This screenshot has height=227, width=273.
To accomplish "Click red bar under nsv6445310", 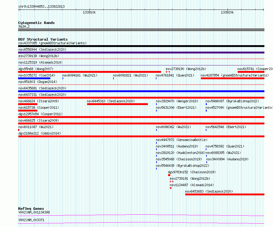I will click(x=117, y=104).
